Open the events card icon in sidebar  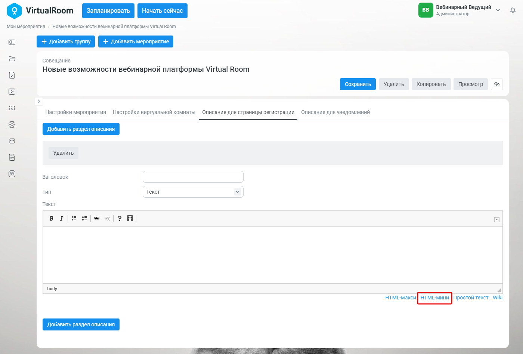[12, 42]
